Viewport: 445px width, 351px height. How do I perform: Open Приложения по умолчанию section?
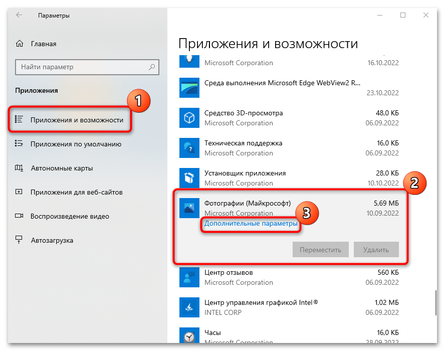click(76, 144)
